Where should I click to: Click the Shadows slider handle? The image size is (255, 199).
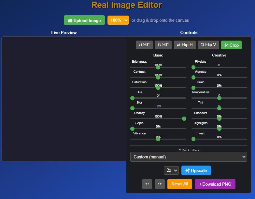(219, 118)
